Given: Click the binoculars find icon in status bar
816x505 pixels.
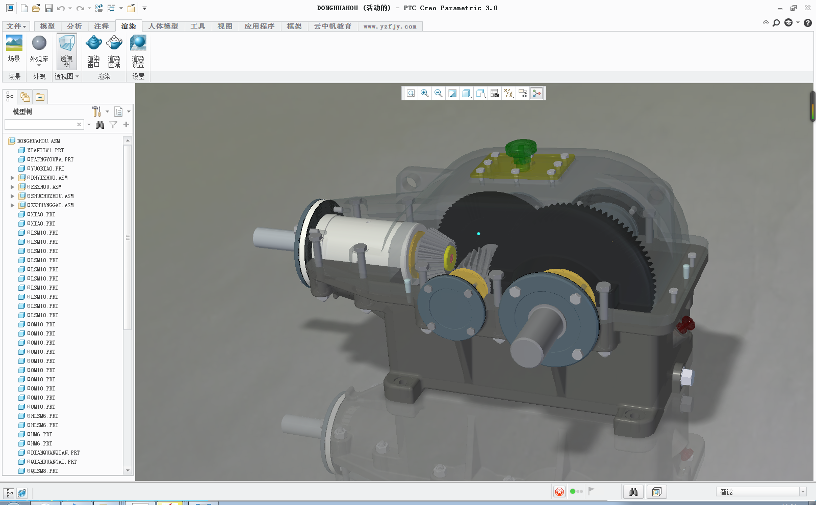Looking at the screenshot, I should coord(633,492).
